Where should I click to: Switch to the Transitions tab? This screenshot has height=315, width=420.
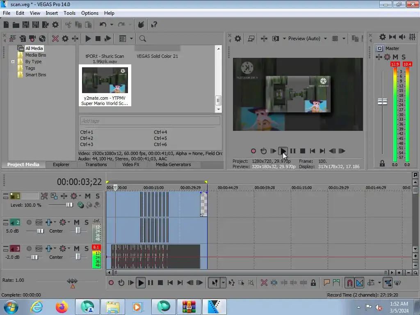coord(96,164)
